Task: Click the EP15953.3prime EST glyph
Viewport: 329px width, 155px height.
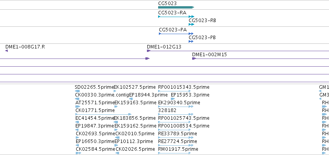Action: [173, 99]
